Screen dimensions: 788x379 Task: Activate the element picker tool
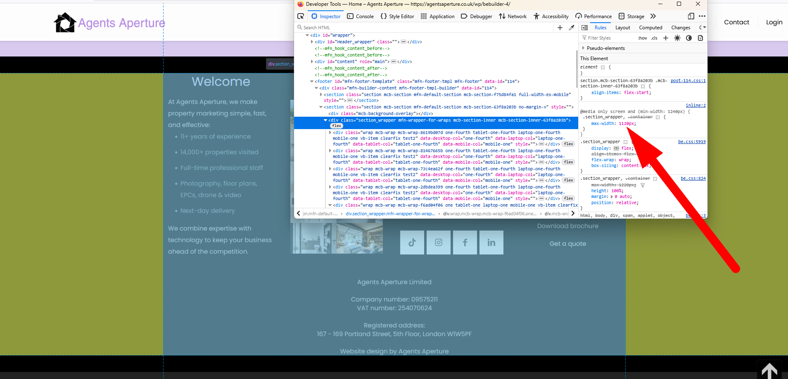[301, 16]
